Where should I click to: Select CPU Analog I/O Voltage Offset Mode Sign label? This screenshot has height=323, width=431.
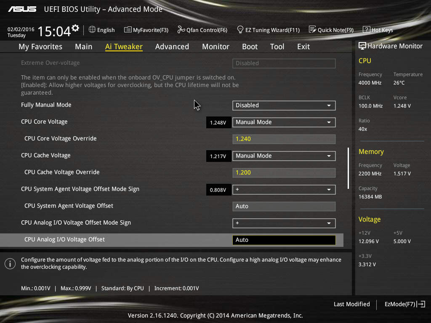coord(76,223)
